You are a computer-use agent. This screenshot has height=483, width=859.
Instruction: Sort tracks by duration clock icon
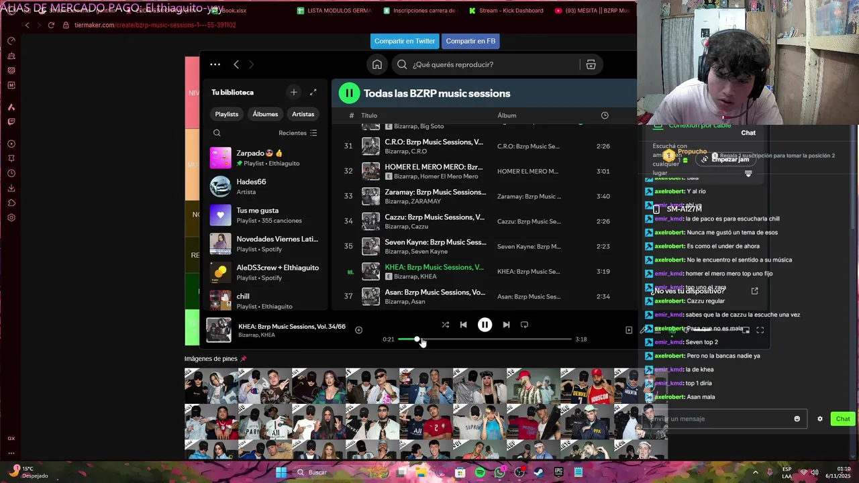[x=605, y=115]
